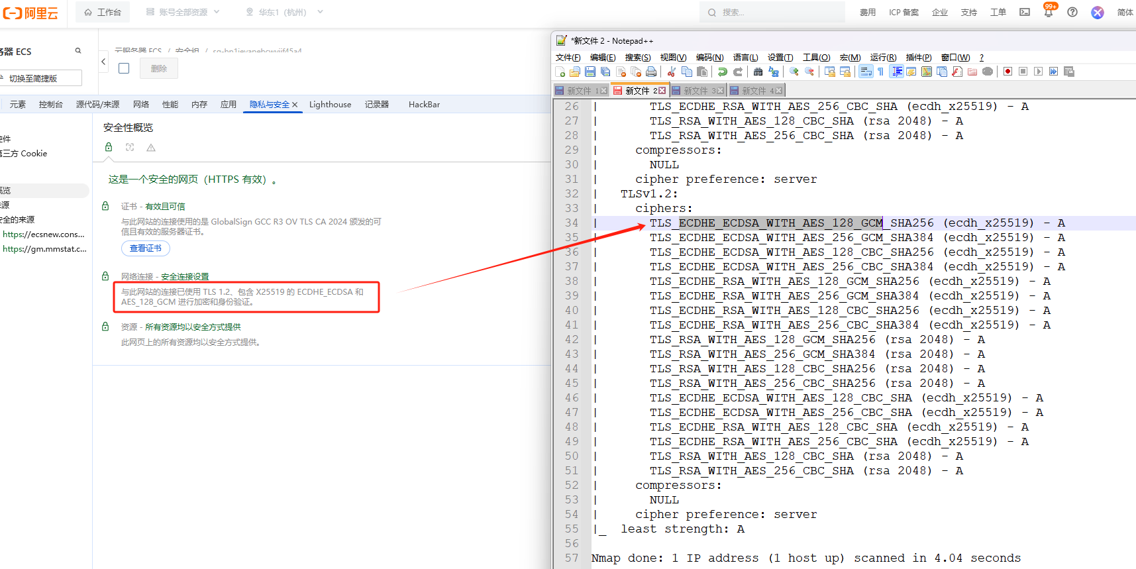Image resolution: width=1136 pixels, height=569 pixels.
Task: Open Cloud Shell terminal icon in header
Action: 1025,12
